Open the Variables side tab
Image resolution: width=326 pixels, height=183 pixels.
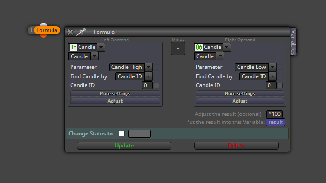click(x=293, y=41)
